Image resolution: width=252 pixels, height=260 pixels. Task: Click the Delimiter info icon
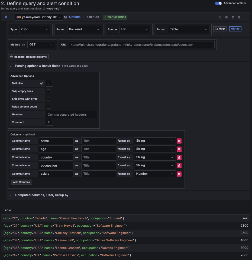click(x=41, y=83)
